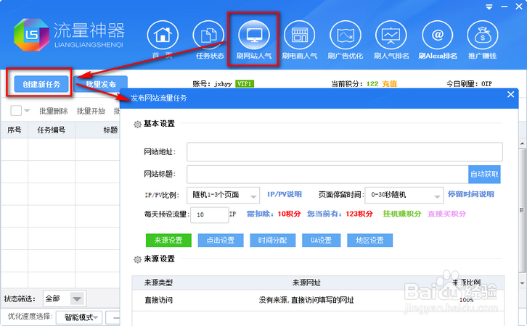Click the 标题 column header
This screenshot has height=326, width=527.
click(x=110, y=130)
